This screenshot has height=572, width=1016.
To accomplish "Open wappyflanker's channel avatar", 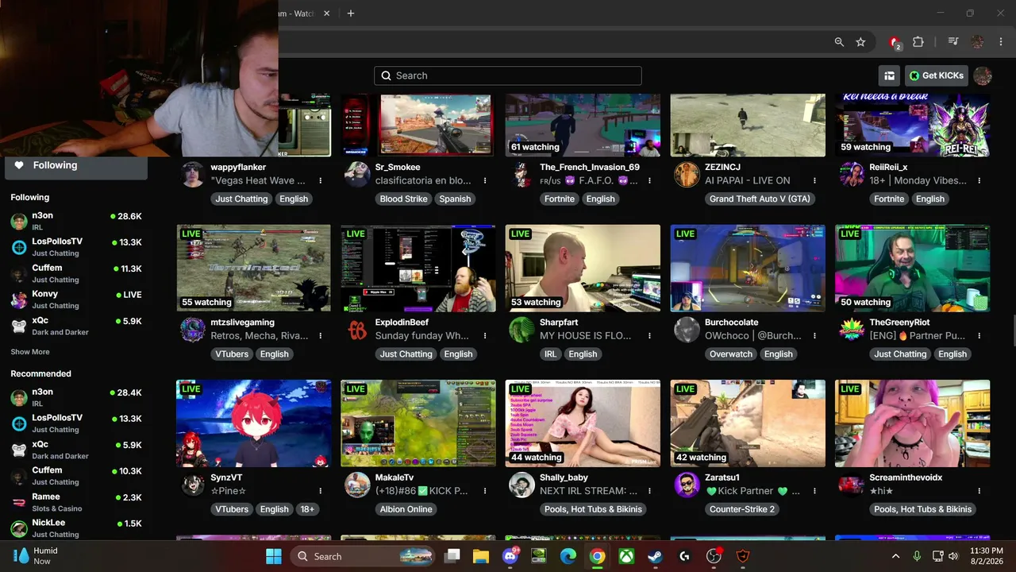I will (193, 174).
